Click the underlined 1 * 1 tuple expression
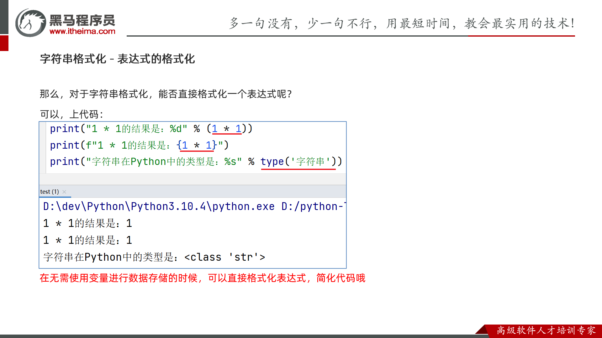Image resolution: width=602 pixels, height=338 pixels. 226,129
